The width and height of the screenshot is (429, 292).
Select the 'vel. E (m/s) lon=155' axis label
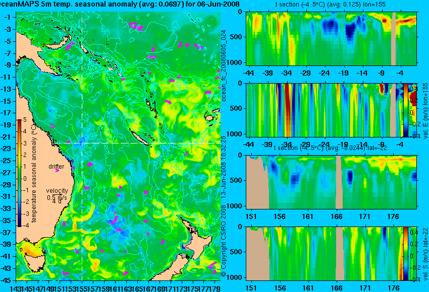(x=425, y=110)
